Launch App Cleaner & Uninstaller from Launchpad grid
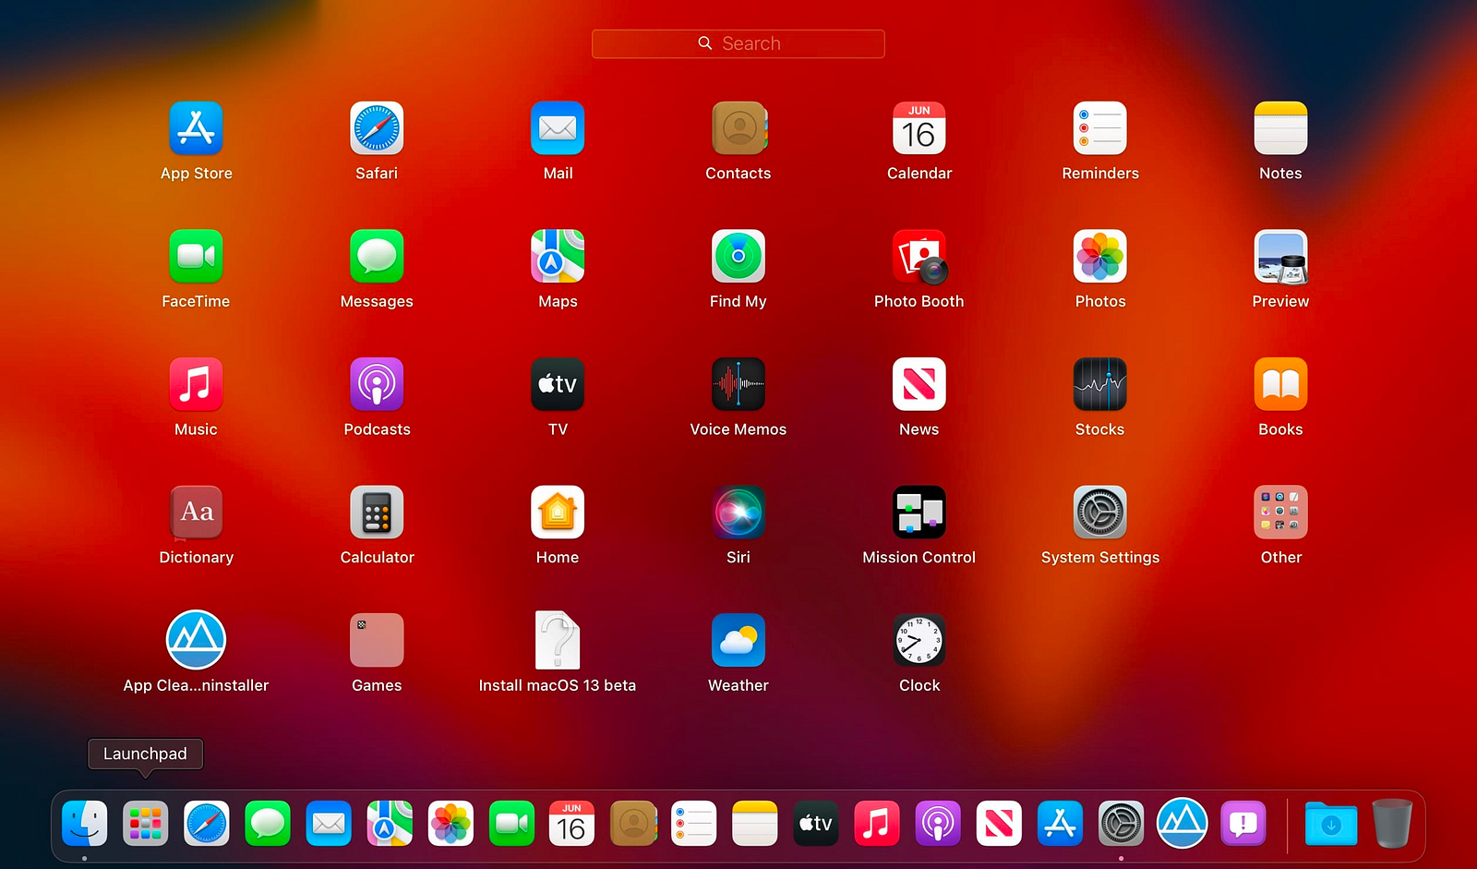This screenshot has width=1477, height=869. (196, 639)
